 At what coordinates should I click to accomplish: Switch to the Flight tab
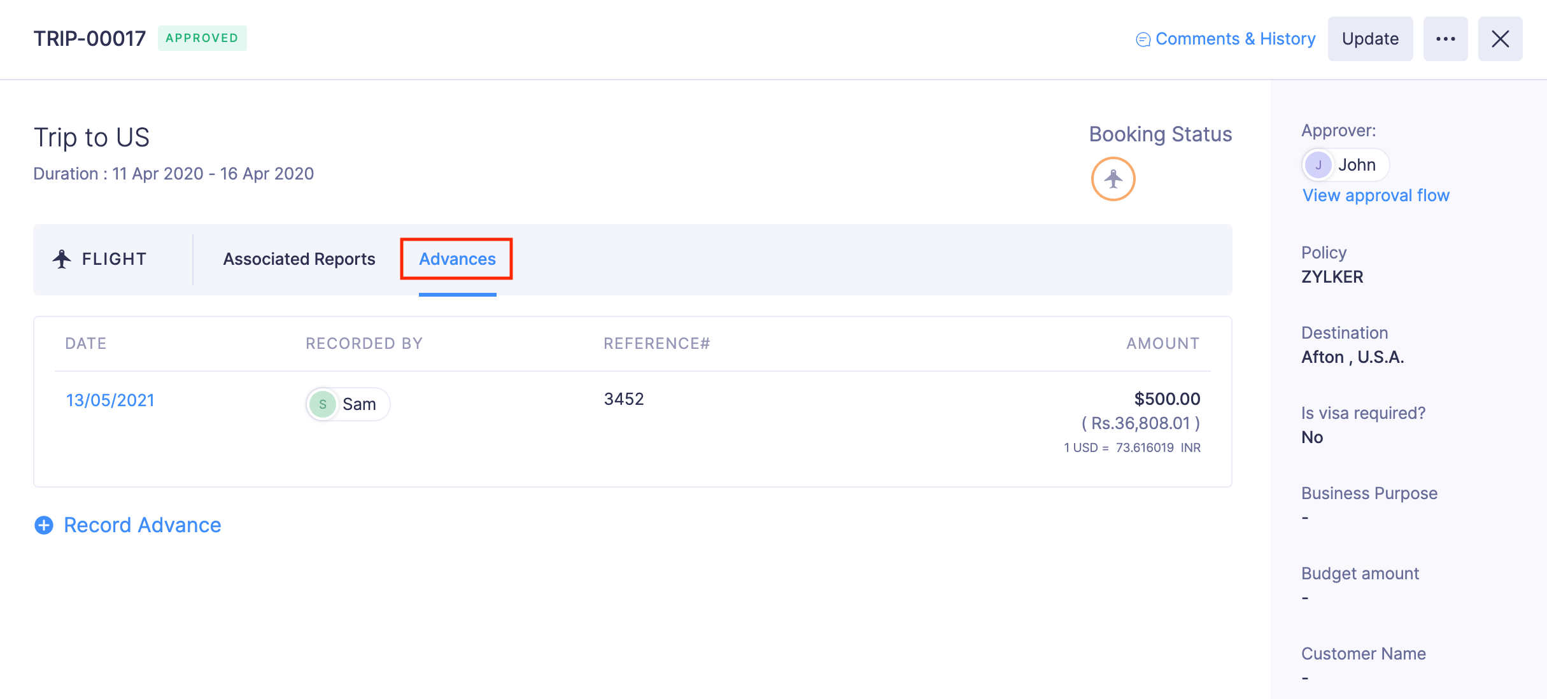114,259
